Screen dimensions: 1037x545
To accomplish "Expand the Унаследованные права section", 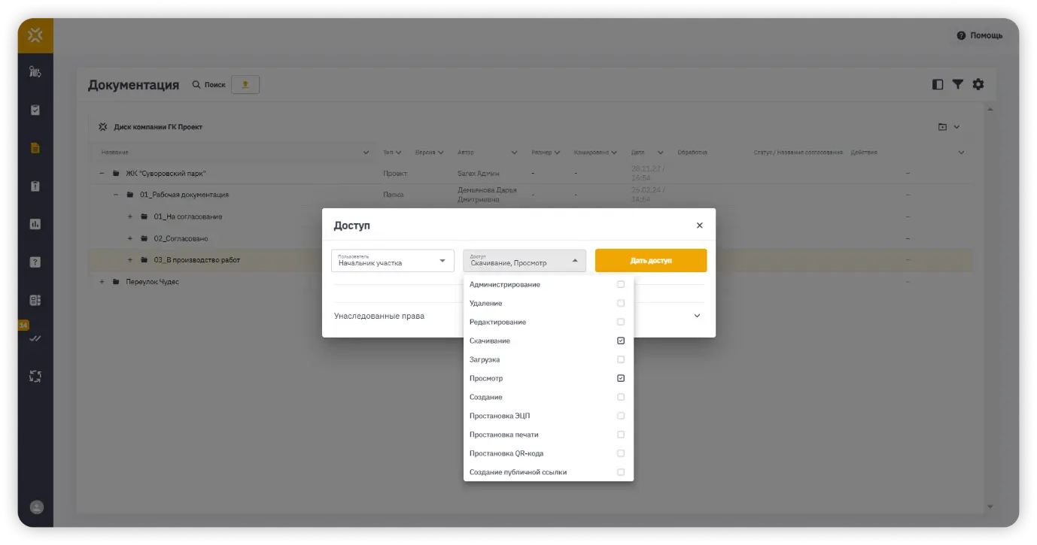I will (696, 316).
